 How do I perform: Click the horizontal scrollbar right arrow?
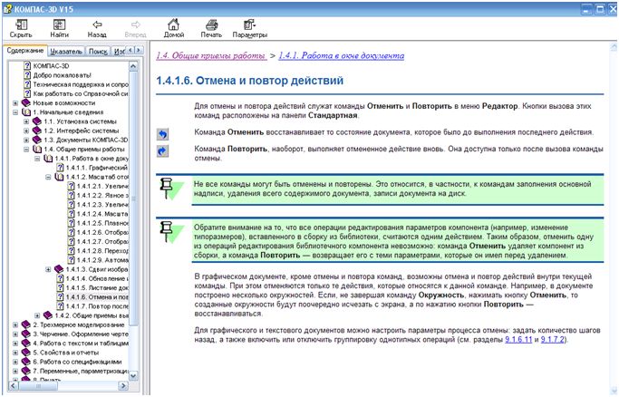[x=123, y=385]
